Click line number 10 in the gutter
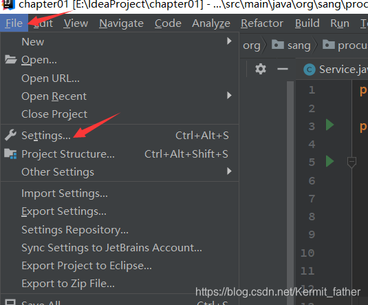Image resolution: width=368 pixels, height=305 pixels. pos(307,253)
